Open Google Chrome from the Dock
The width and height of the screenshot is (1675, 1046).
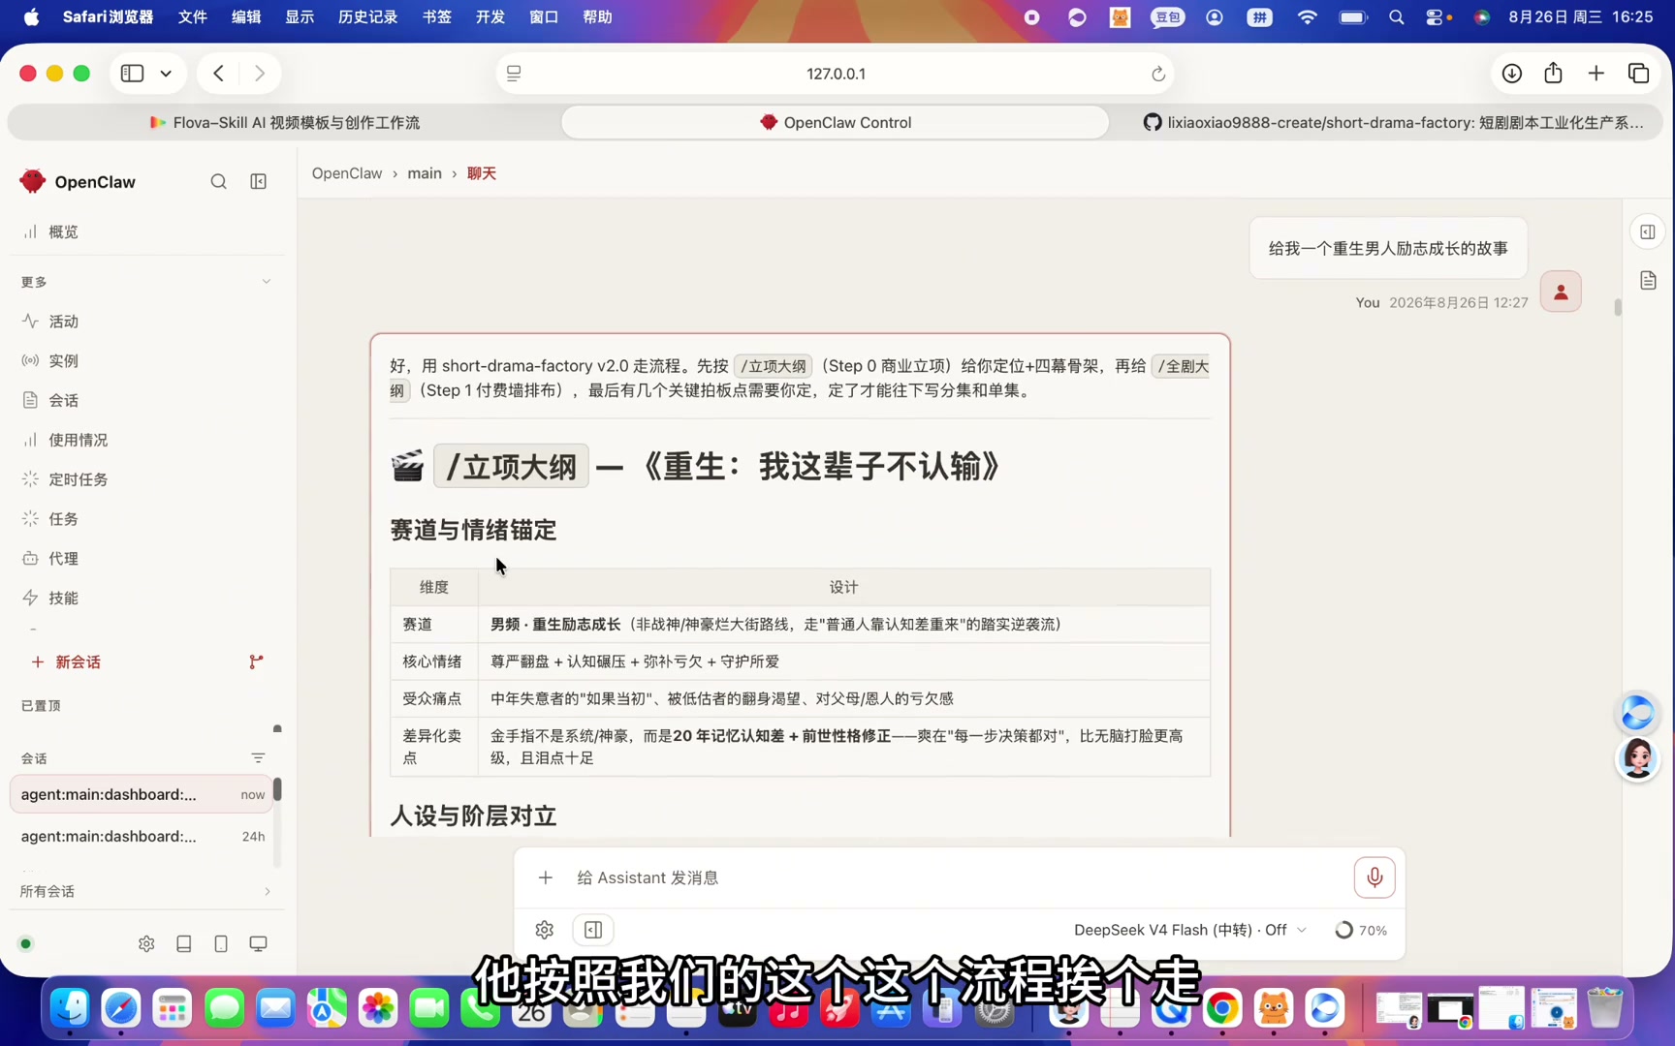[x=1222, y=1009]
